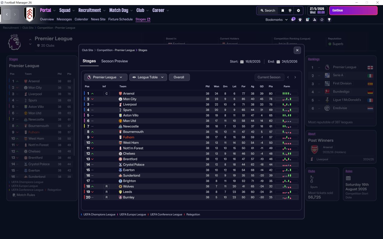Open the Career menu
The height and width of the screenshot is (239, 383).
point(161,10)
